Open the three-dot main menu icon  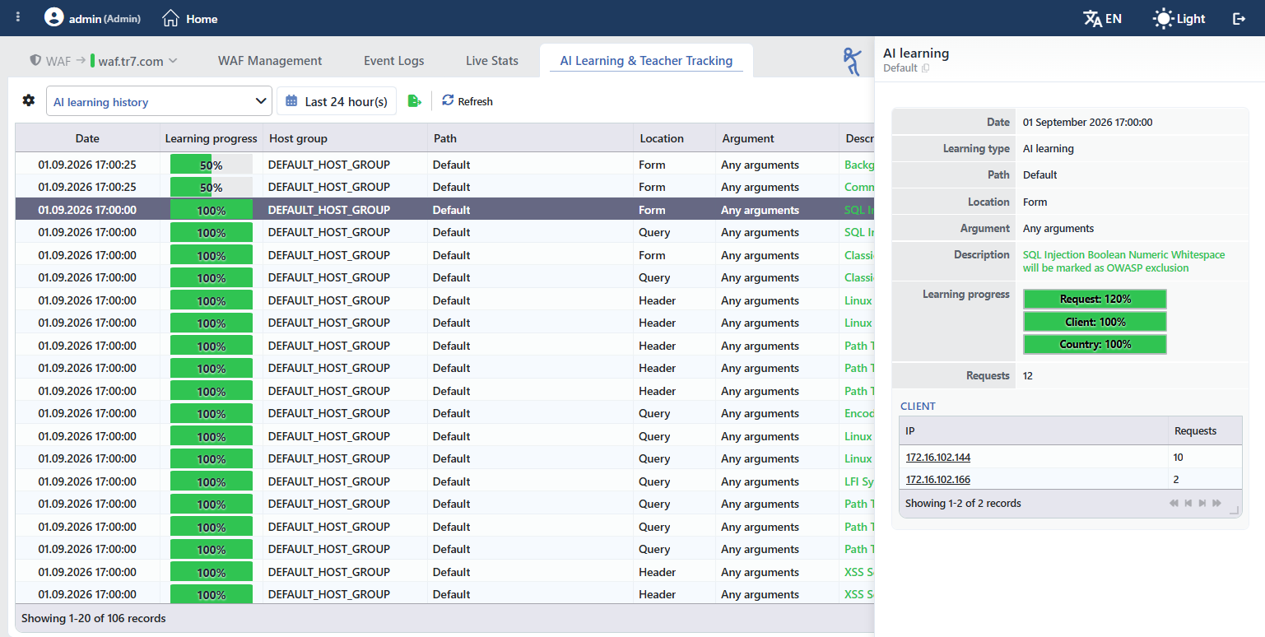tap(18, 17)
